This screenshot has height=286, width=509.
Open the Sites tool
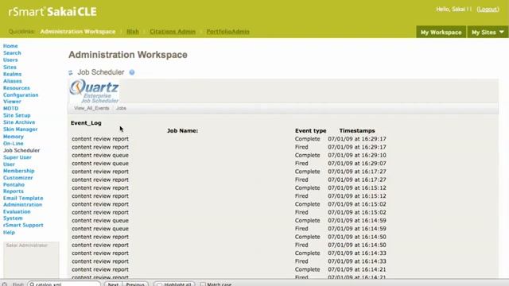click(10, 67)
